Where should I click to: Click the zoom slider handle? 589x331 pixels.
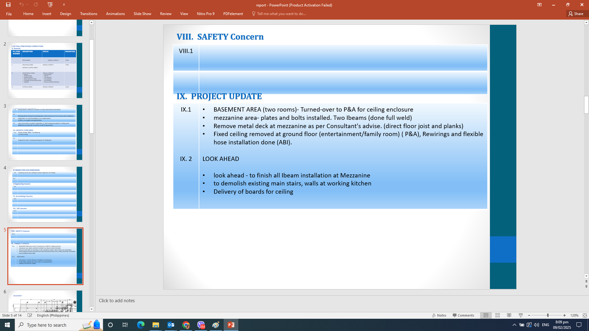548,315
